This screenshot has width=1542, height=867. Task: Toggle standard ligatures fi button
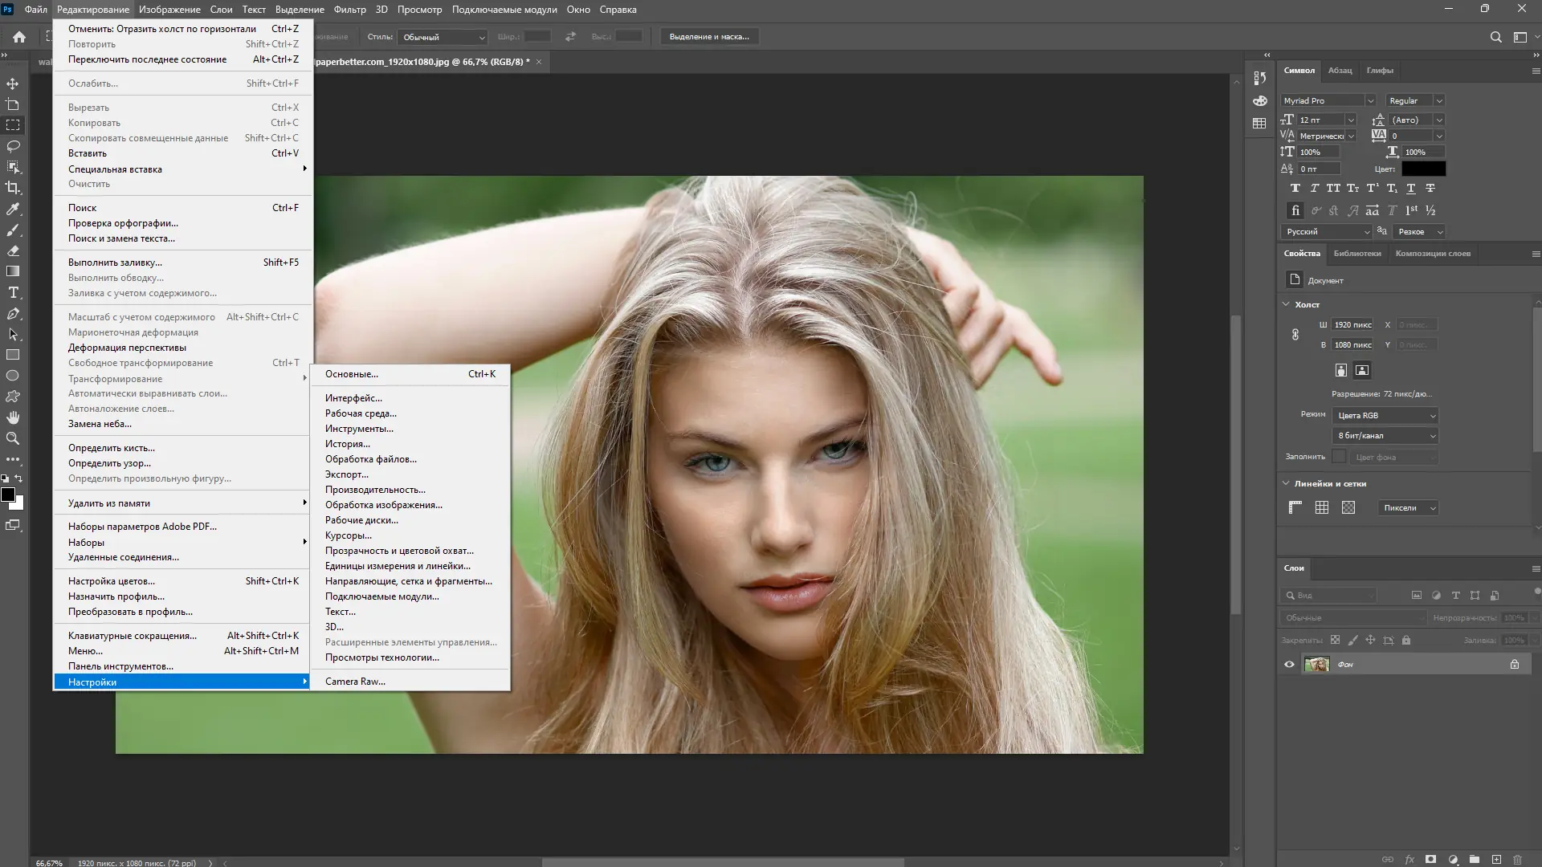click(x=1295, y=210)
